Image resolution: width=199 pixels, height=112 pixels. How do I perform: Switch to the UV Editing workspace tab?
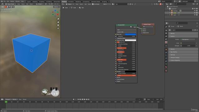tap(49, 2)
